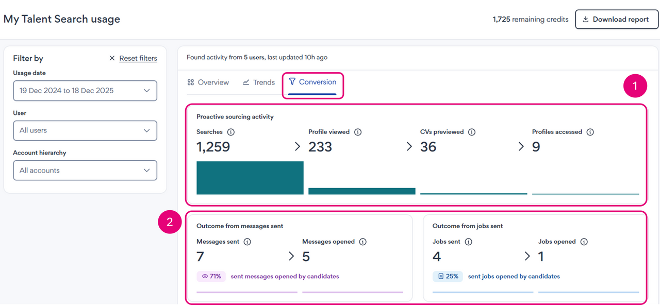This screenshot has width=660, height=305.
Task: Click info icon next to Searches
Action: [x=231, y=132]
